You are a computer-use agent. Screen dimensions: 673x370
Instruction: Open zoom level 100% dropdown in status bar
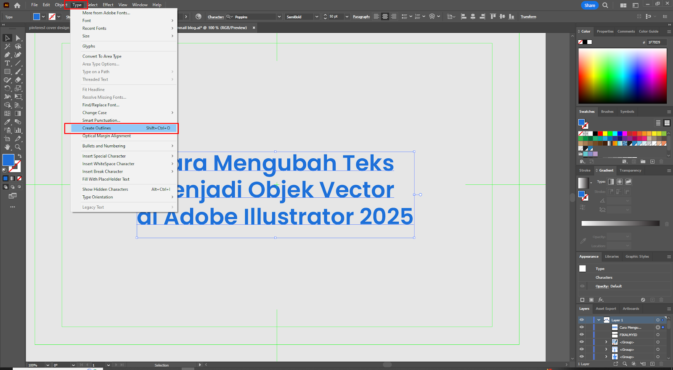[48, 365]
